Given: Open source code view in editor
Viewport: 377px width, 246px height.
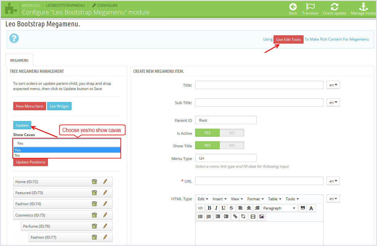Looking at the screenshot, I should coord(200,208).
